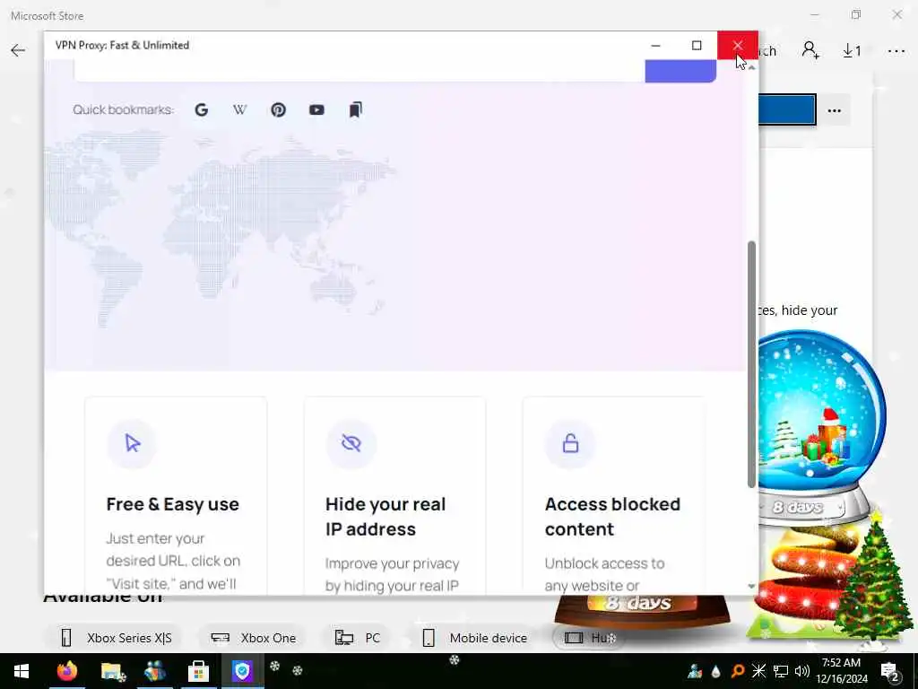Image resolution: width=918 pixels, height=689 pixels.
Task: Click the Hide your real IP address heading
Action: 385,517
